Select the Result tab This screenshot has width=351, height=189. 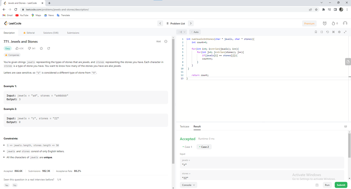coord(197,127)
